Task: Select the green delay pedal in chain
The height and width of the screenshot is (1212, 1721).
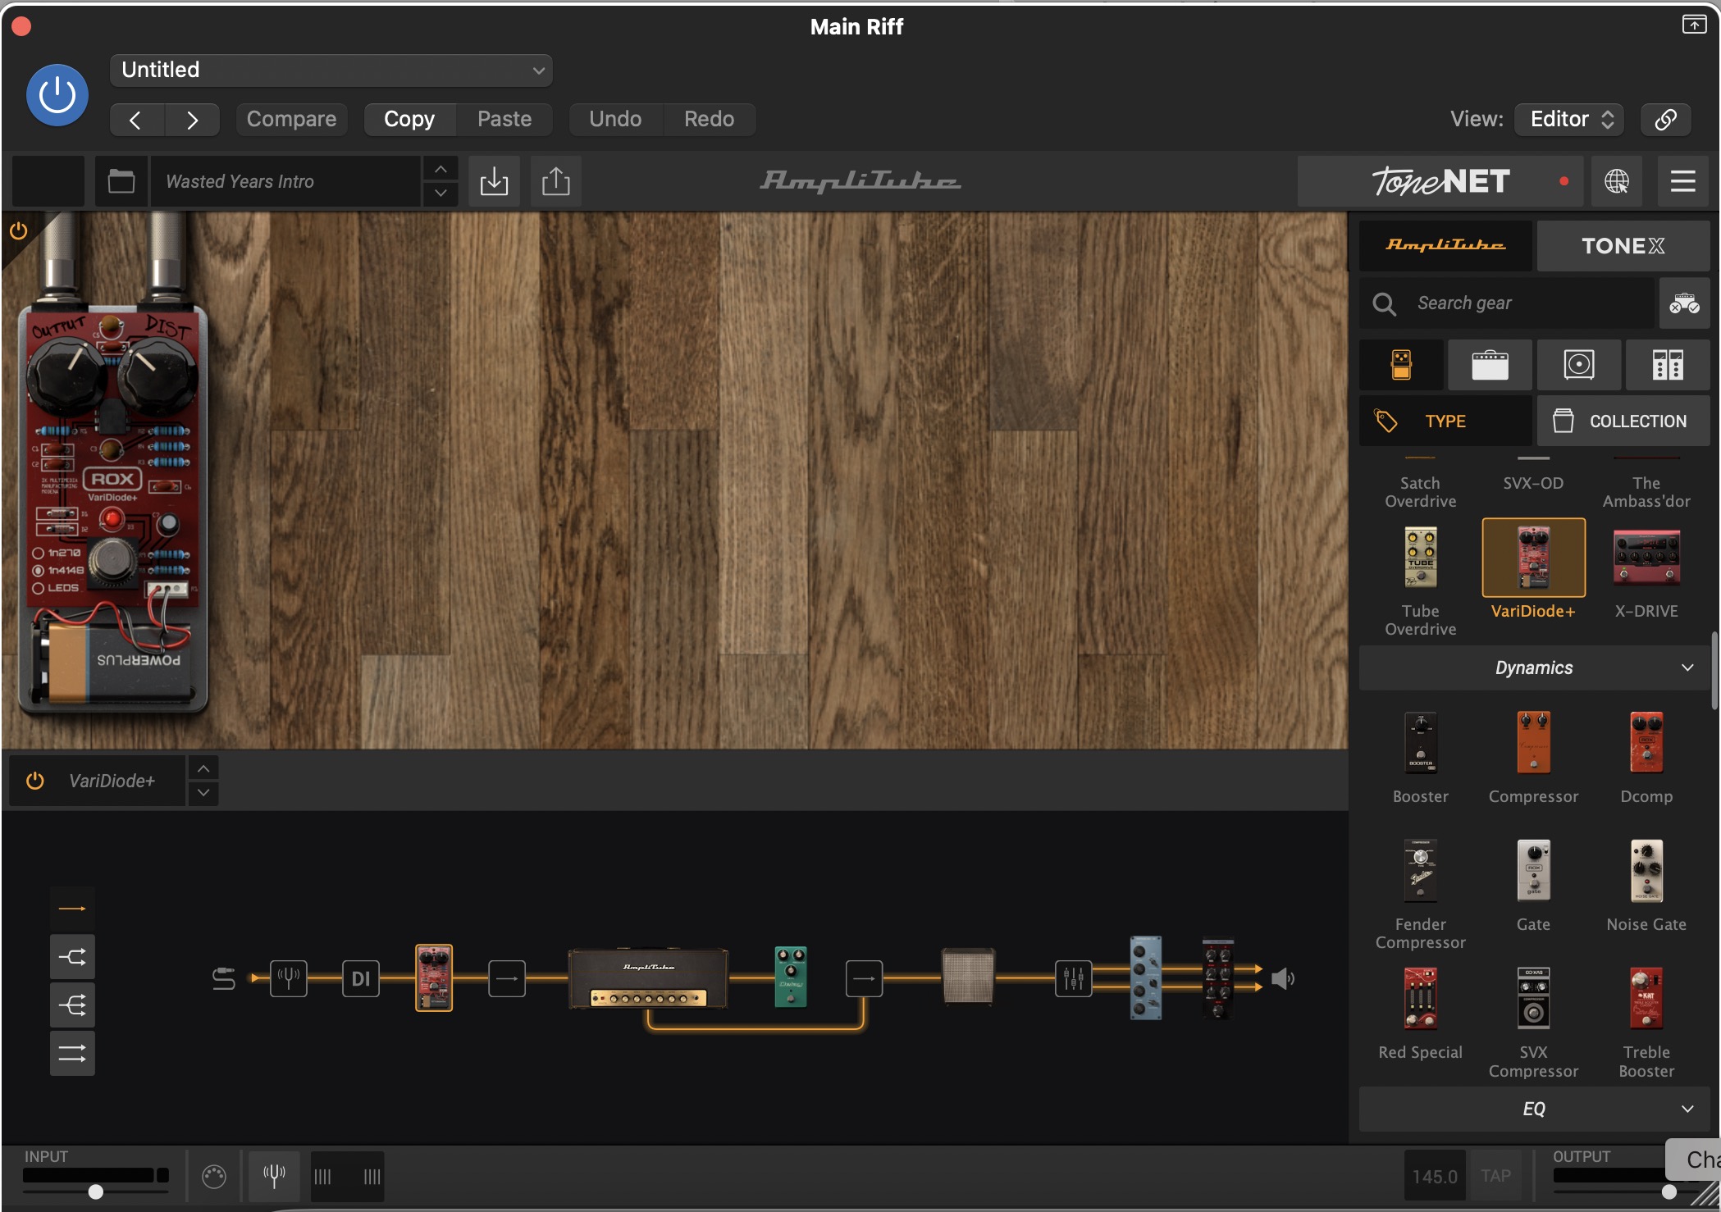Action: (x=791, y=977)
